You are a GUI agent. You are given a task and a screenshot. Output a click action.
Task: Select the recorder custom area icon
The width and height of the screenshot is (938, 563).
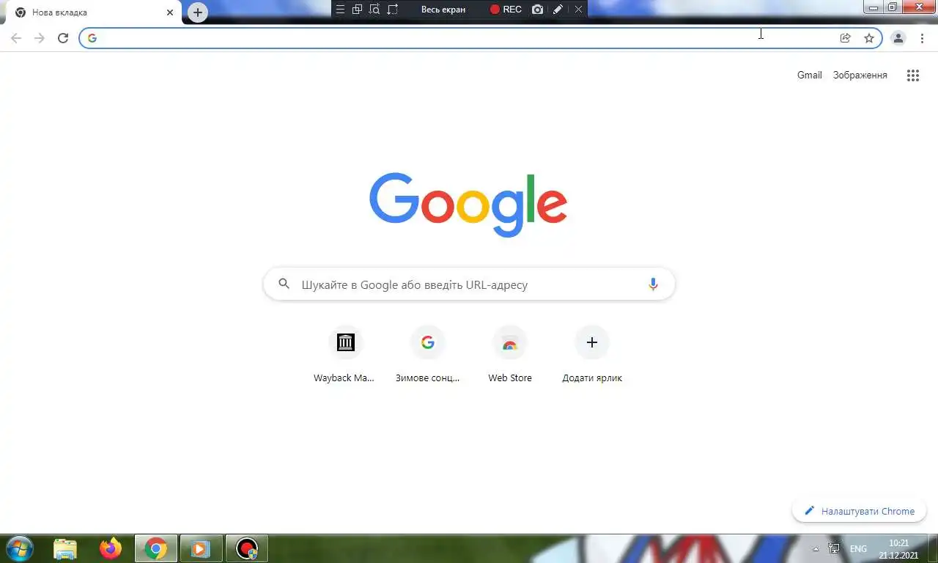[x=393, y=10]
